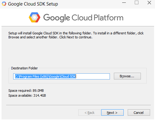
Task: Click the Google Cloud Platform hexagon logo
Action: tap(34, 17)
